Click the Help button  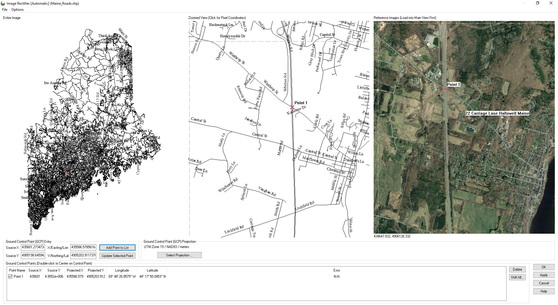point(544,291)
